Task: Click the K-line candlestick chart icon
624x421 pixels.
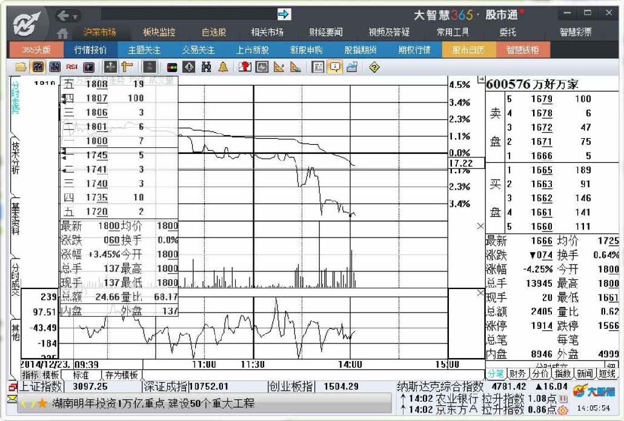Action: click(55, 67)
